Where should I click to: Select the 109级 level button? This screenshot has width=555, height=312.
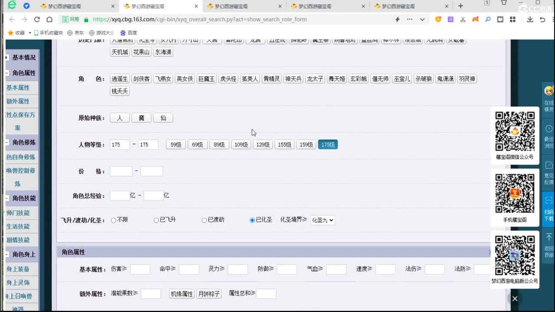241,145
